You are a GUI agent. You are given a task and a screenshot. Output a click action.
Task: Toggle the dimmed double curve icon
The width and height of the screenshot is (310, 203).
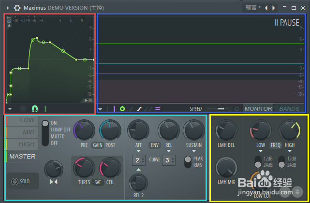(x=148, y=109)
